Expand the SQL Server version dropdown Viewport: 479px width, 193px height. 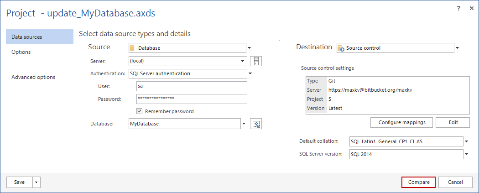[x=466, y=154]
